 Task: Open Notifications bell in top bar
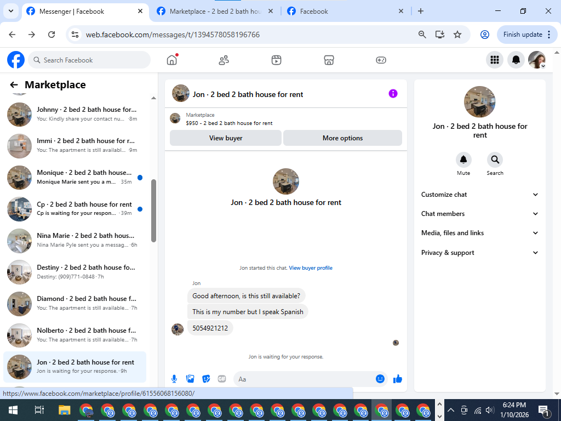point(516,60)
